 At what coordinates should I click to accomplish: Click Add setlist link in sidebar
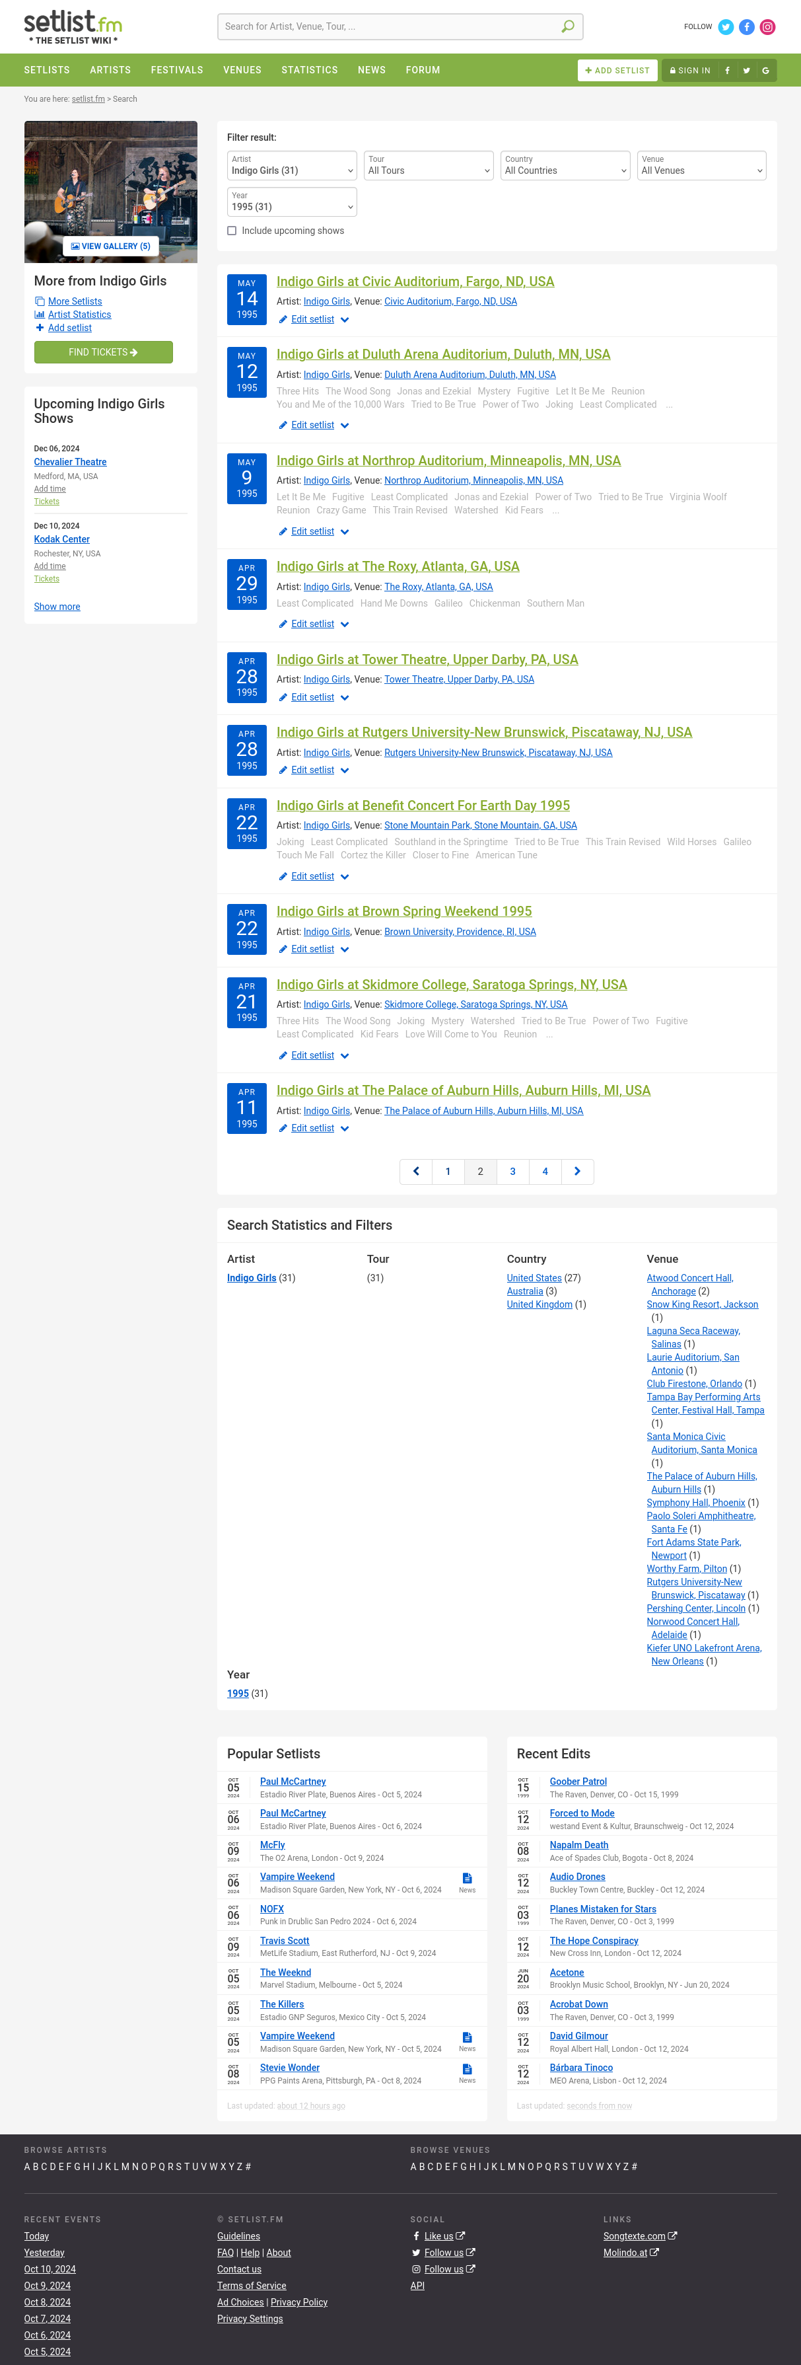[x=70, y=328]
